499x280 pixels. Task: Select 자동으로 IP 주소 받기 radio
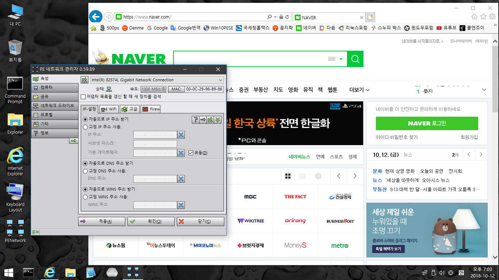85,119
